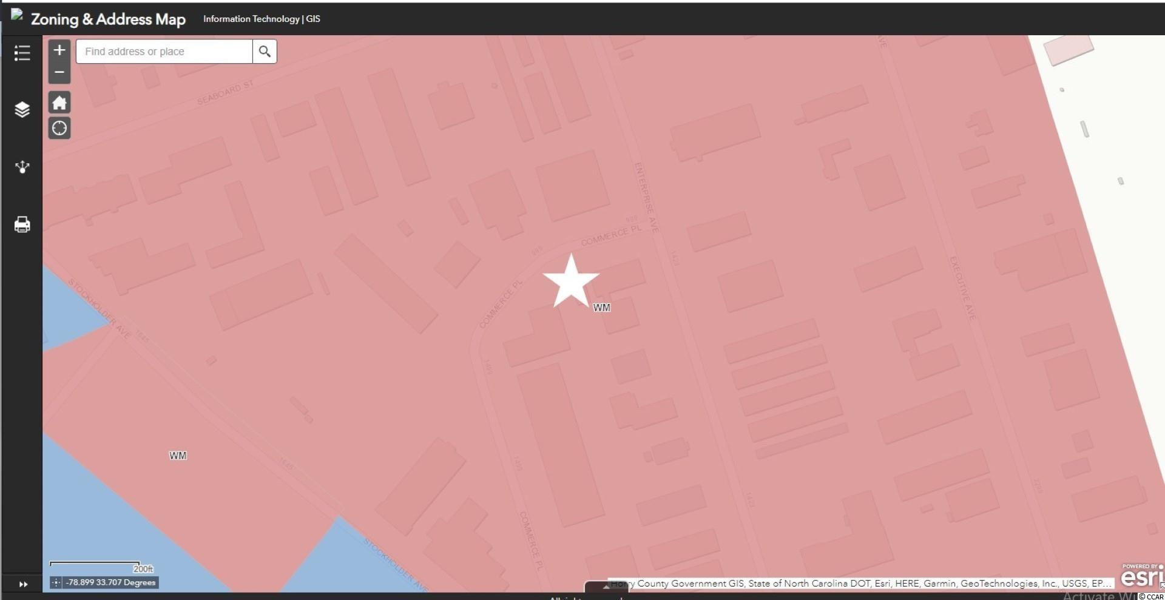Click the 'Zoning & Address Map' title
The width and height of the screenshot is (1165, 600).
[x=108, y=19]
